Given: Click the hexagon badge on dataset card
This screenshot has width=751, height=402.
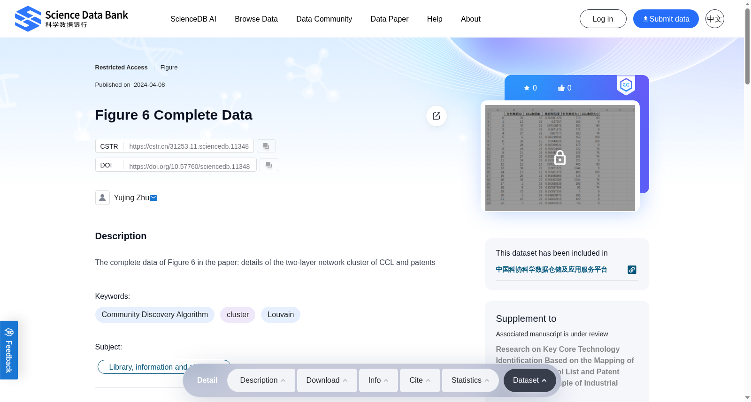Looking at the screenshot, I should tap(626, 85).
